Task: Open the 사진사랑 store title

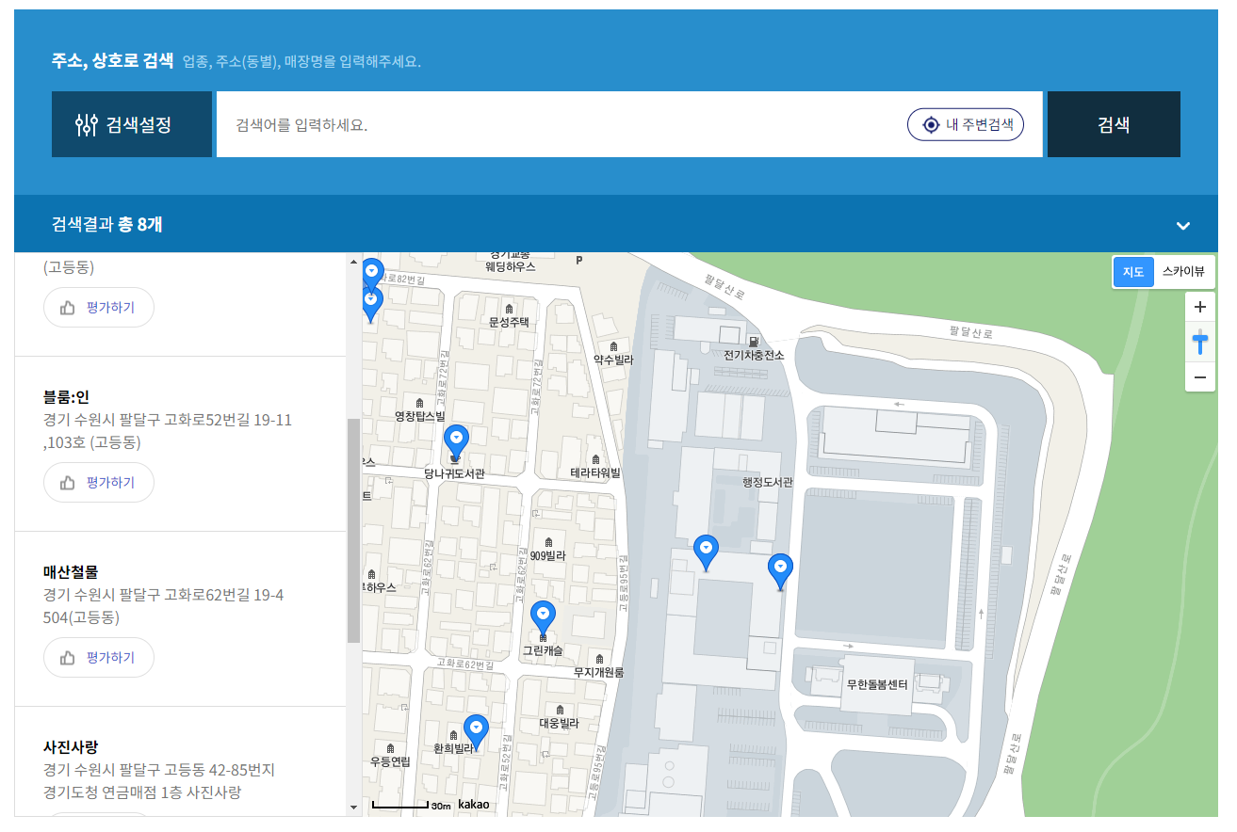Action: [71, 747]
